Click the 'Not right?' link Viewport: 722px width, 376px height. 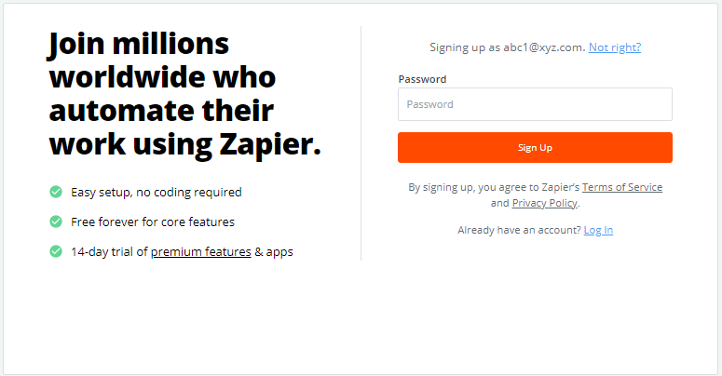point(614,47)
